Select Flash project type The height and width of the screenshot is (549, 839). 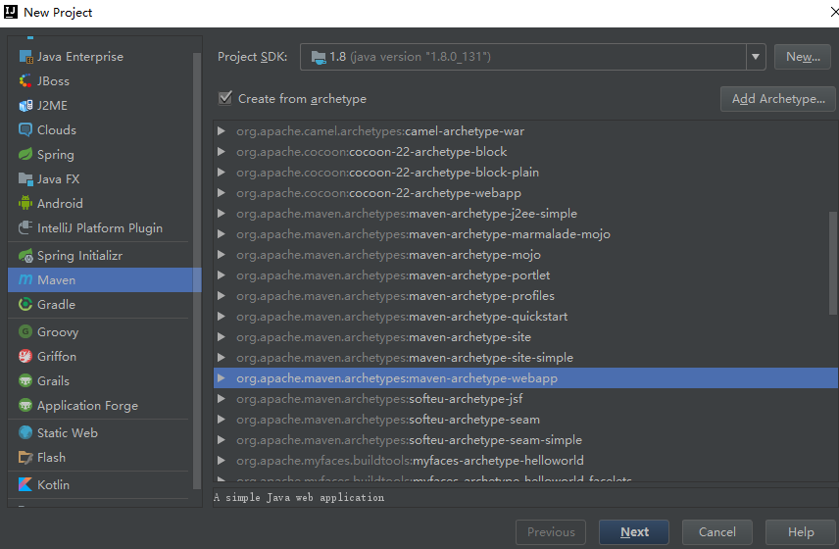click(101, 458)
